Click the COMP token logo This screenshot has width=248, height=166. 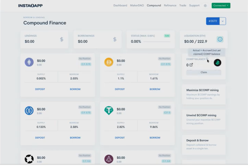coord(217,63)
